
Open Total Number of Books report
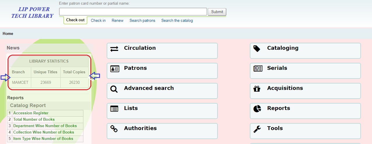(x=34, y=119)
